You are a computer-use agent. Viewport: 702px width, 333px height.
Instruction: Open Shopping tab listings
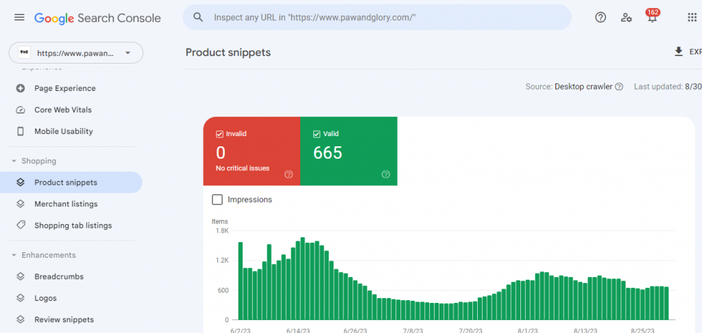[71, 226]
